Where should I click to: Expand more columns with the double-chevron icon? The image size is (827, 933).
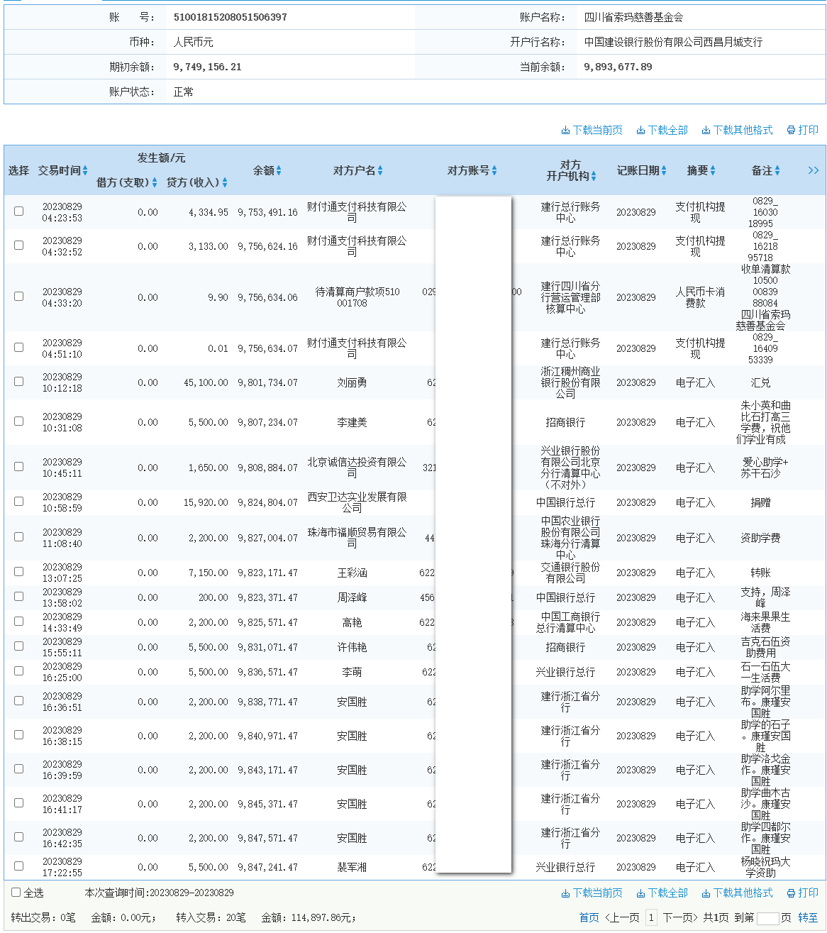814,170
